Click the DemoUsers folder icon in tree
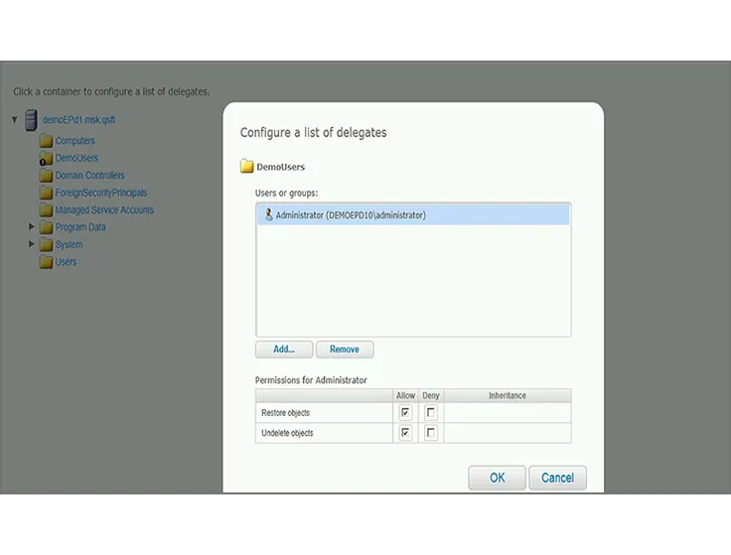The image size is (731, 555). [46, 159]
